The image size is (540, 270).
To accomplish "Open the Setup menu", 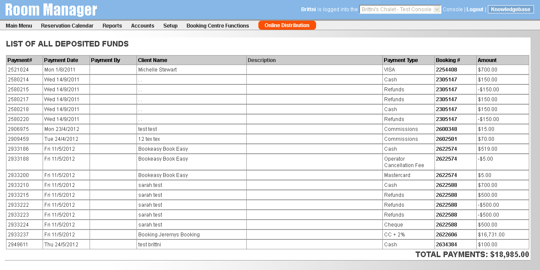I will (171, 26).
